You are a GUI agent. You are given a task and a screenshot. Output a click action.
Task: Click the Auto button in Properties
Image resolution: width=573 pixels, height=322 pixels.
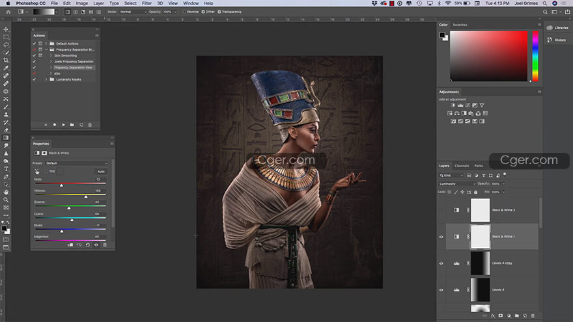[101, 171]
